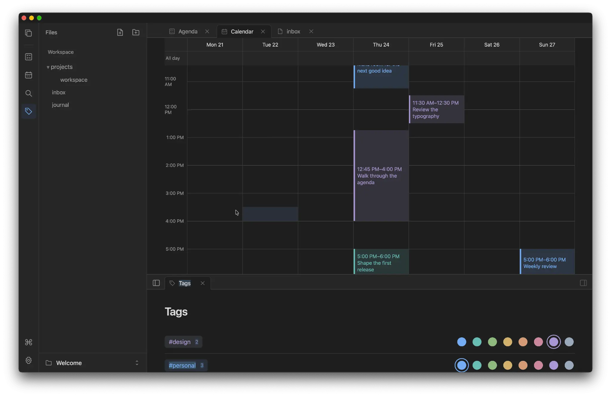
Task: Toggle the right sidebar panel icon
Action: pos(583,283)
